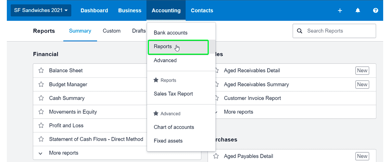Open Aged Receivables Summary report
390x162 pixels.
point(257,84)
